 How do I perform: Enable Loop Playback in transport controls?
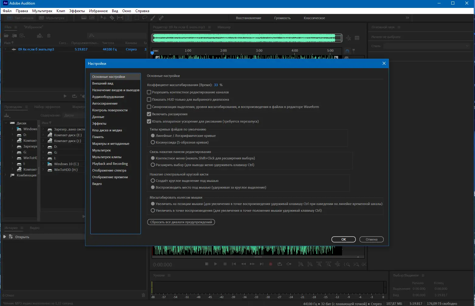coord(280,264)
